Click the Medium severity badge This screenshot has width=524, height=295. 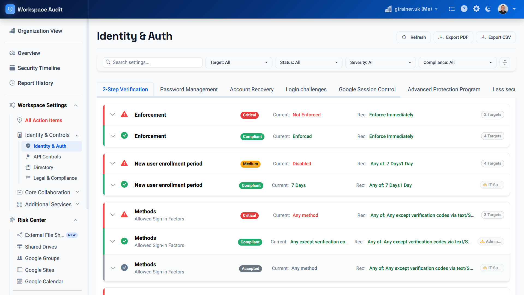click(250, 164)
